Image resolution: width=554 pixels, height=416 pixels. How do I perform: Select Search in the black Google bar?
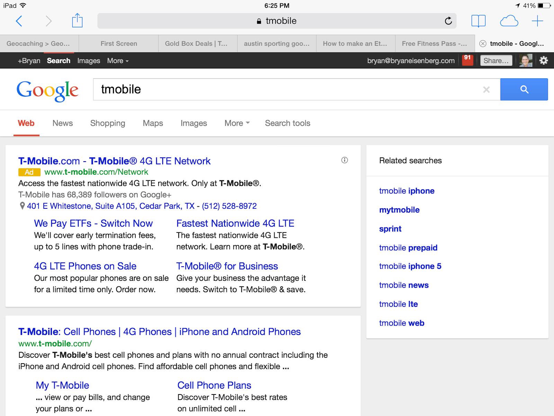pos(59,61)
